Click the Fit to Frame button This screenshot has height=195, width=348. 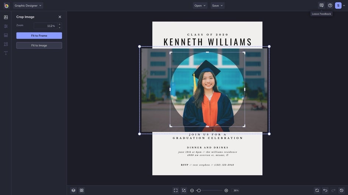point(39,36)
